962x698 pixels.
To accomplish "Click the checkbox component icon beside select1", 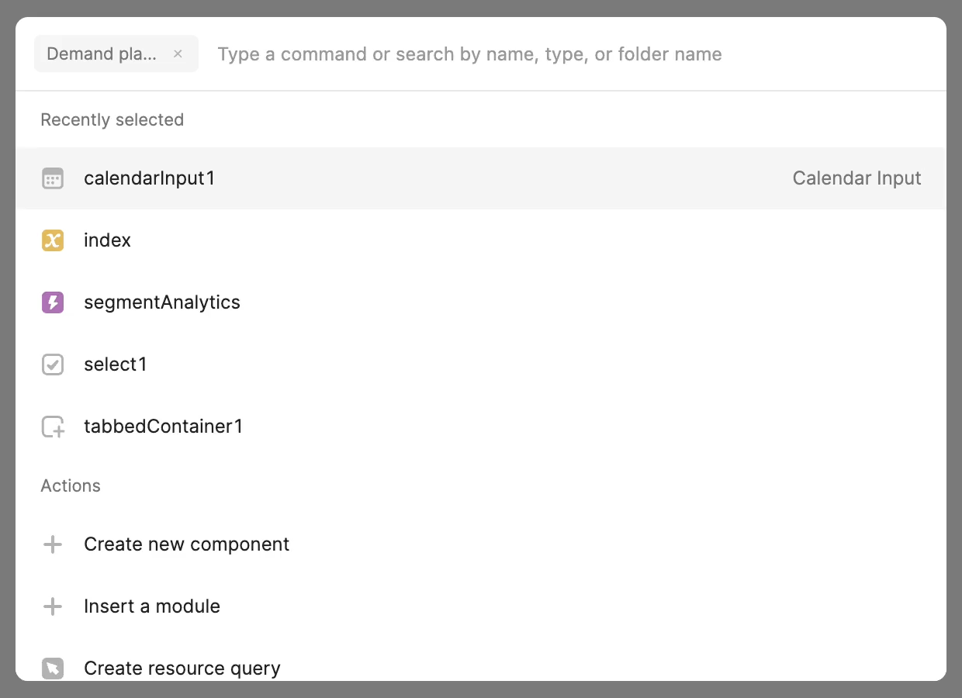I will [52, 365].
